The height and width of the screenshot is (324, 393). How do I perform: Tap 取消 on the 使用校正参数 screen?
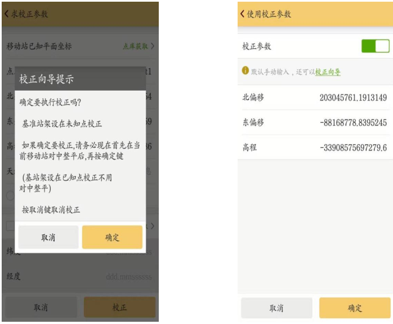coord(276,308)
